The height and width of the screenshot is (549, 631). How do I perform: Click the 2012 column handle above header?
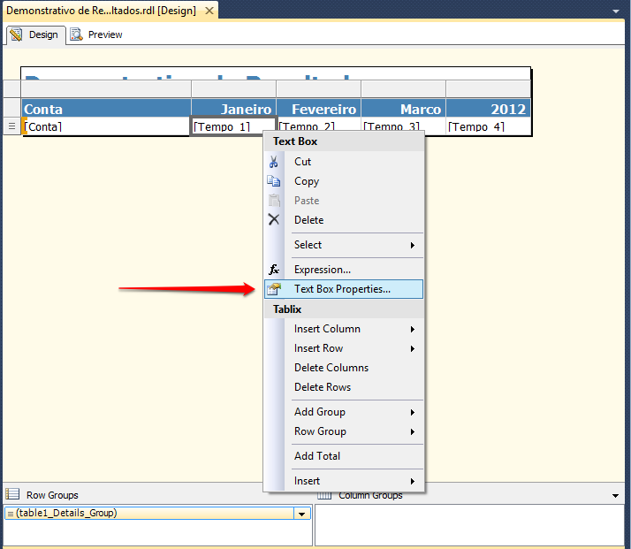(x=488, y=89)
